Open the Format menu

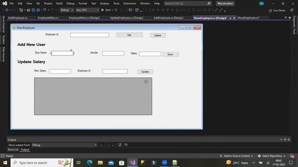coord(83,3)
